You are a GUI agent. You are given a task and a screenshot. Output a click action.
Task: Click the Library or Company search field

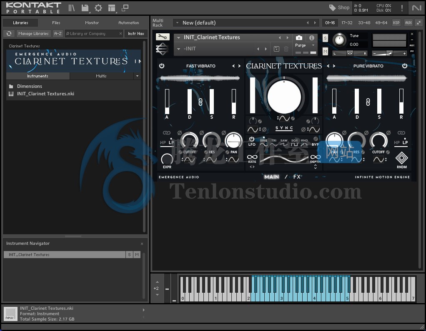tap(94, 33)
